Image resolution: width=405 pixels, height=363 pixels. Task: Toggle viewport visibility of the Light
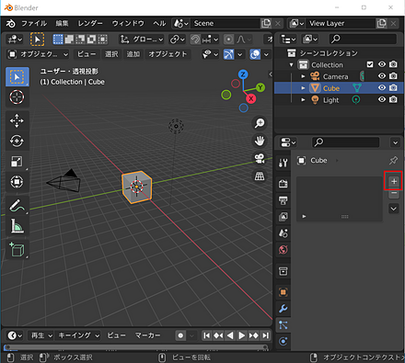tap(382, 99)
